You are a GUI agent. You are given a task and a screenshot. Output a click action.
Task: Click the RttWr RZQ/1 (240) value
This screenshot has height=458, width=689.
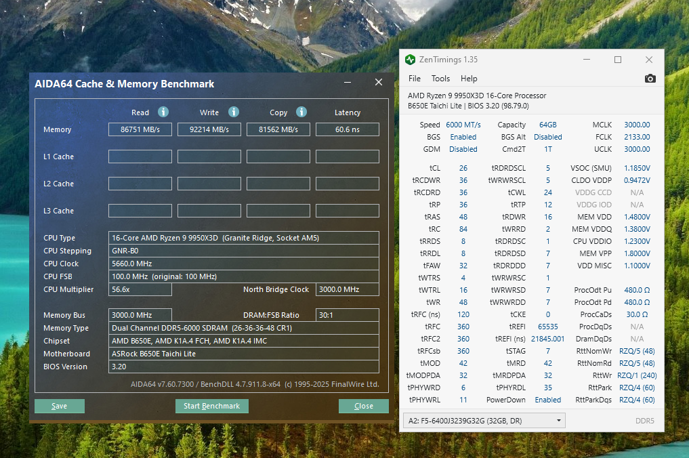(637, 376)
